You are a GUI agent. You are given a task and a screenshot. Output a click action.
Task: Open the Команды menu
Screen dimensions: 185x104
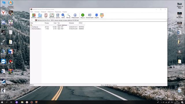(x=37, y=12)
